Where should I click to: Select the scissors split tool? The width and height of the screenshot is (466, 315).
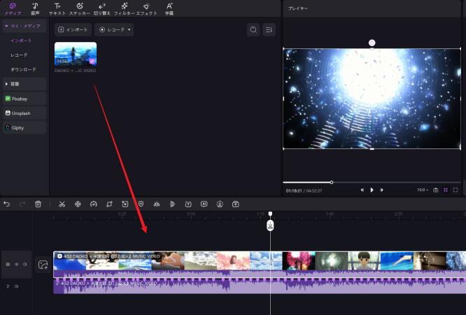coord(62,204)
